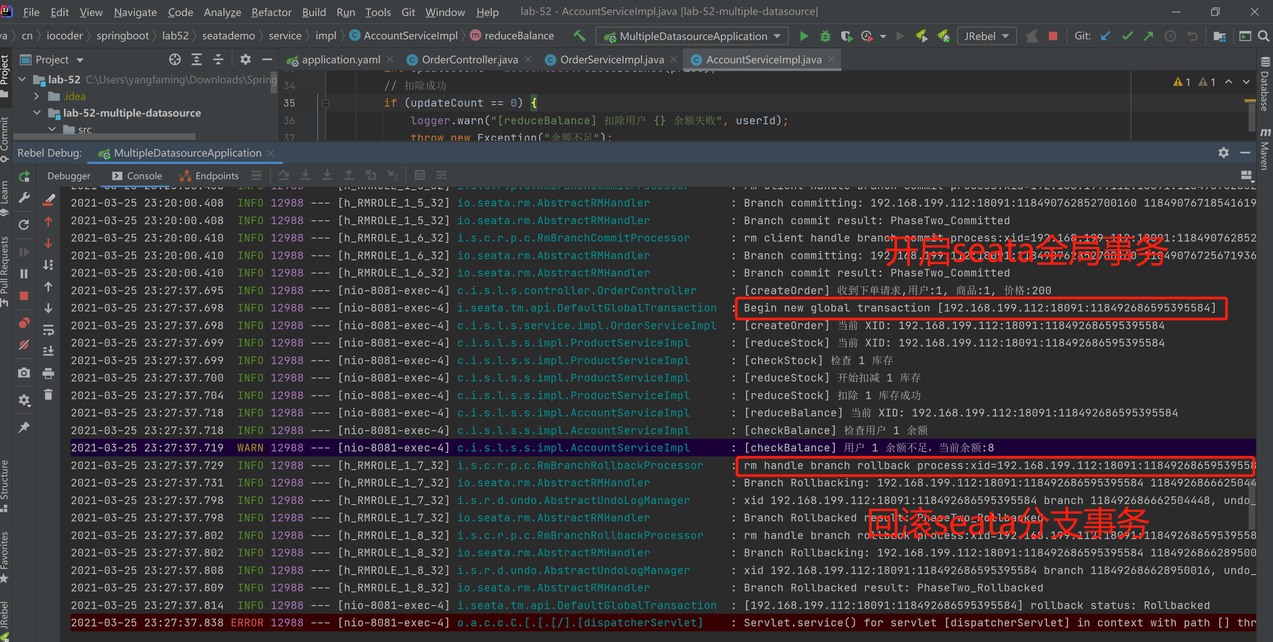Hide the Project panel with minus icon

267,59
